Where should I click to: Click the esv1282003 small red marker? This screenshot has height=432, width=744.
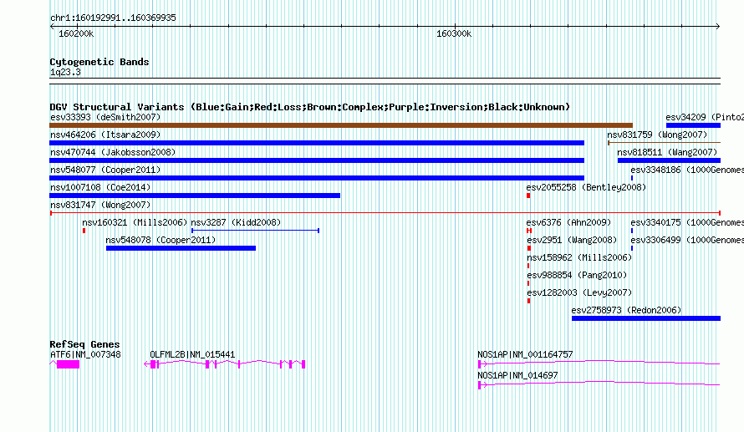[x=528, y=301]
